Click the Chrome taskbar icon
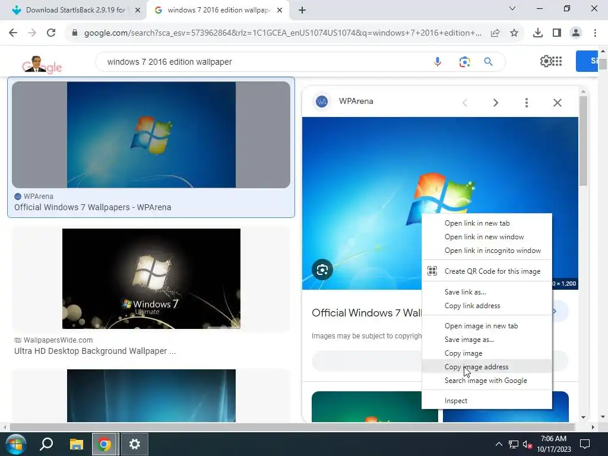 [x=104, y=444]
